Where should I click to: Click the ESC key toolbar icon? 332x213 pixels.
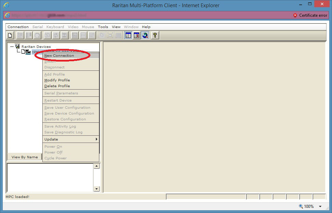[83, 35]
